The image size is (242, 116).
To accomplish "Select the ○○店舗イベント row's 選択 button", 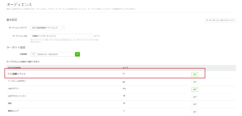I will coord(195,74).
